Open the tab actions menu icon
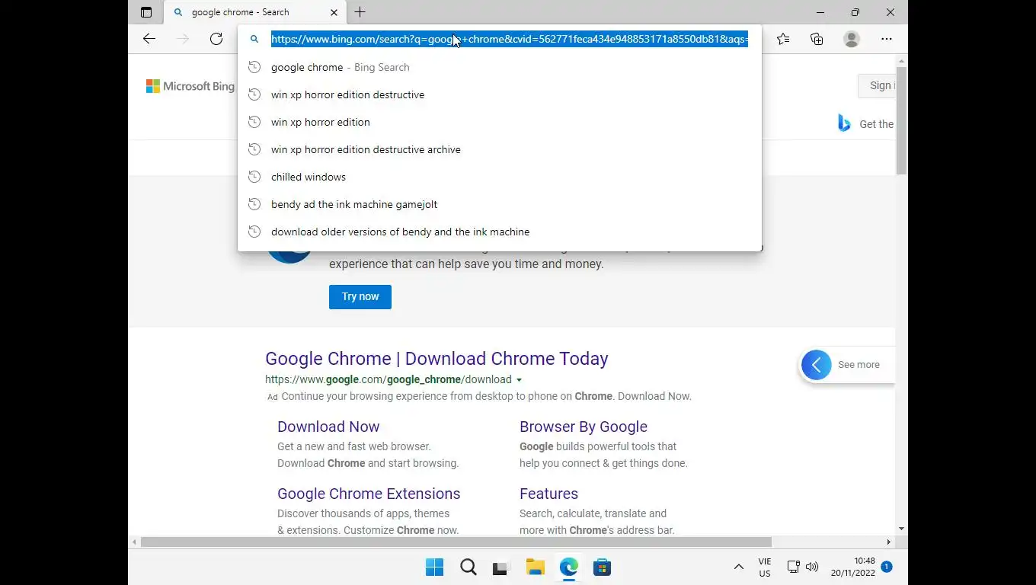Screen dimensions: 1036x585 pos(146,12)
